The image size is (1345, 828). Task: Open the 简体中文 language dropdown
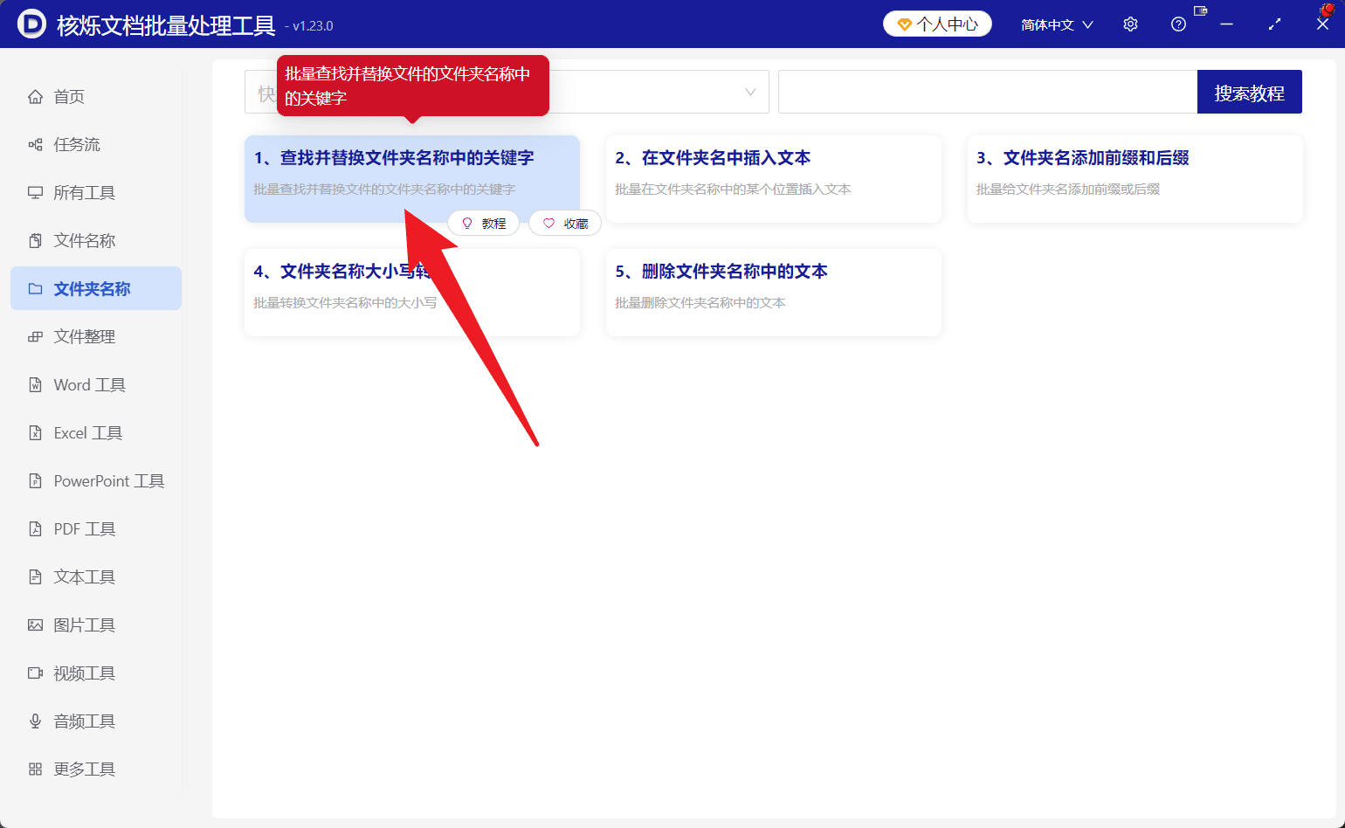coord(1057,24)
